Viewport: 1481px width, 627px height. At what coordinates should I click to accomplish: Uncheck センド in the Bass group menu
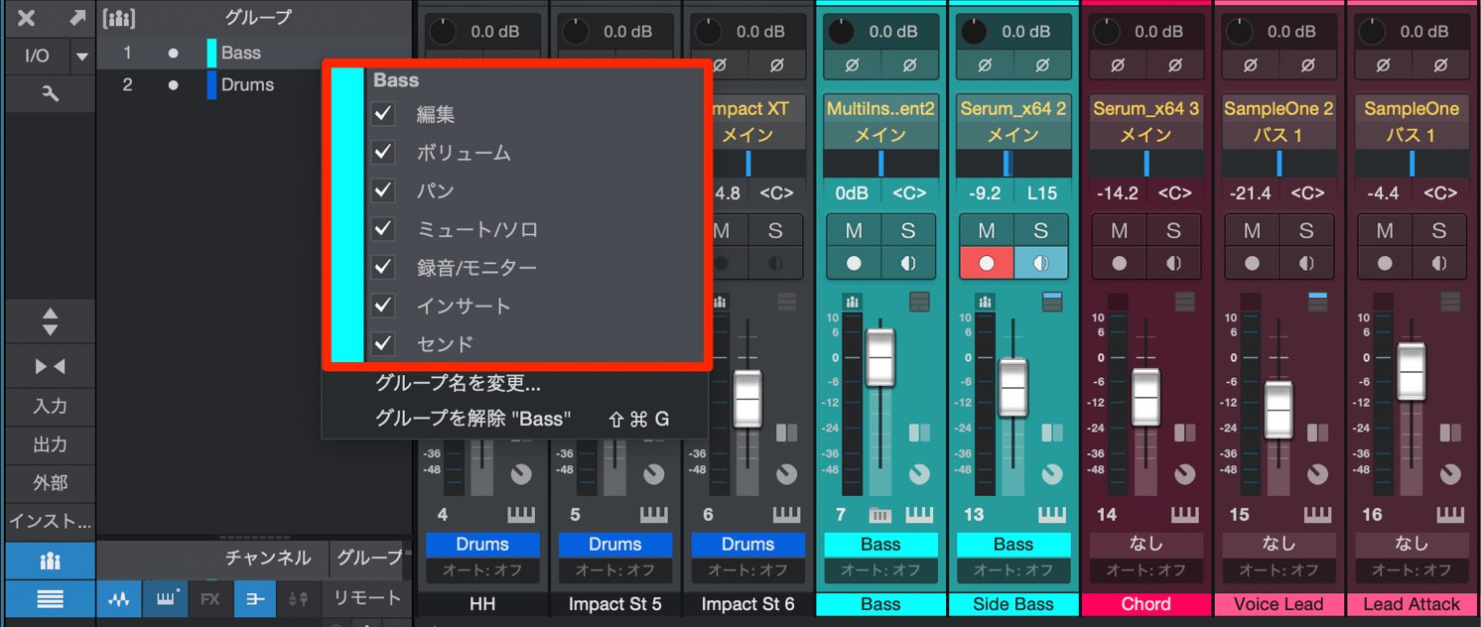(x=383, y=344)
